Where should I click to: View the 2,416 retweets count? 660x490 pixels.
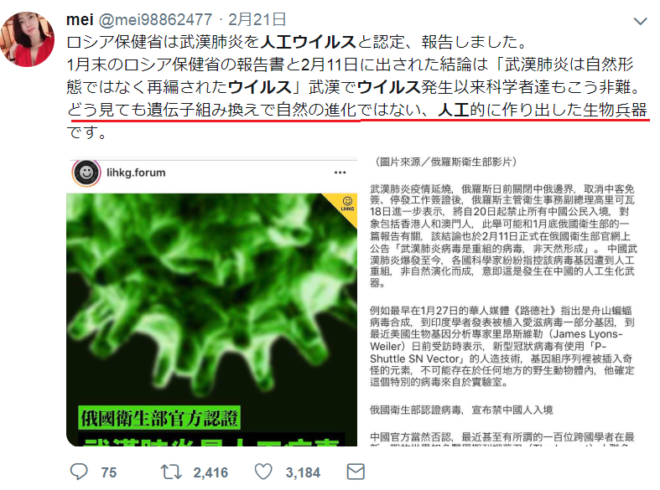[210, 472]
